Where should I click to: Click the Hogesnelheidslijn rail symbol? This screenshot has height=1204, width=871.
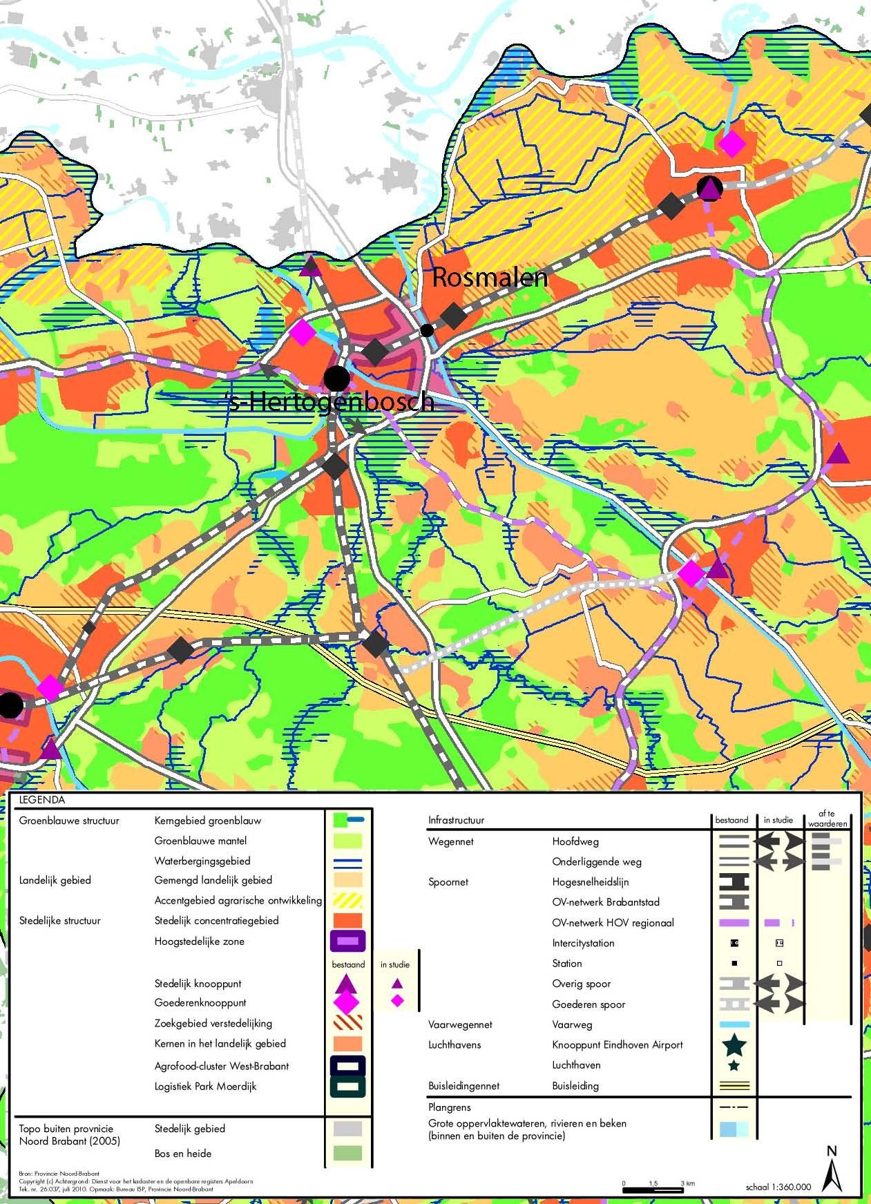point(734,882)
